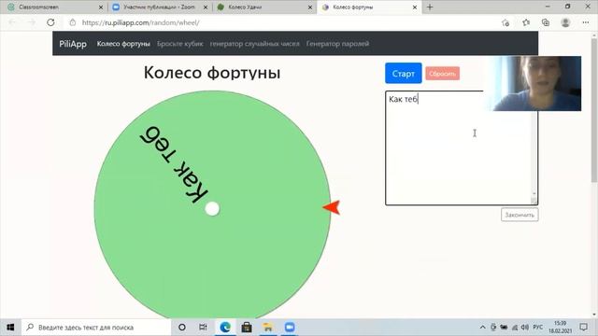The height and width of the screenshot is (336, 598).
Task: Open Microsoft Edge from taskbar
Action: (225, 328)
